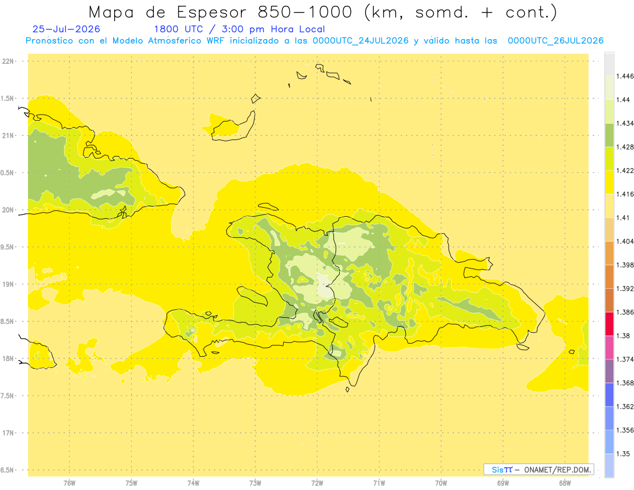Click the longitude label '75W'
The width and height of the screenshot is (634, 490).
132,483
